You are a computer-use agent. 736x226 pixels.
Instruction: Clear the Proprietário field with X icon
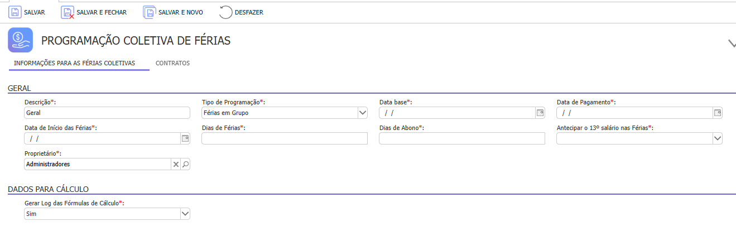point(175,164)
